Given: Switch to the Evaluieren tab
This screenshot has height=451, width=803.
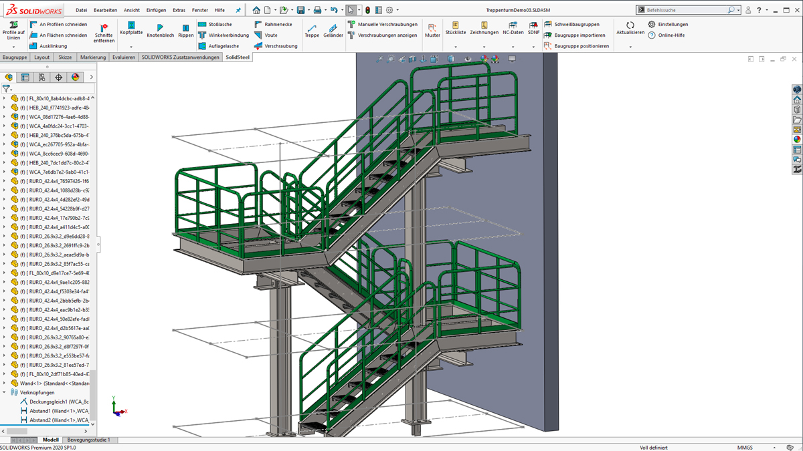Looking at the screenshot, I should click(124, 57).
